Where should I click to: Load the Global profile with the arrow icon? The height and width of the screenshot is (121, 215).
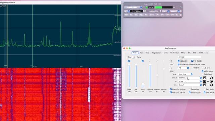[x=204, y=78]
